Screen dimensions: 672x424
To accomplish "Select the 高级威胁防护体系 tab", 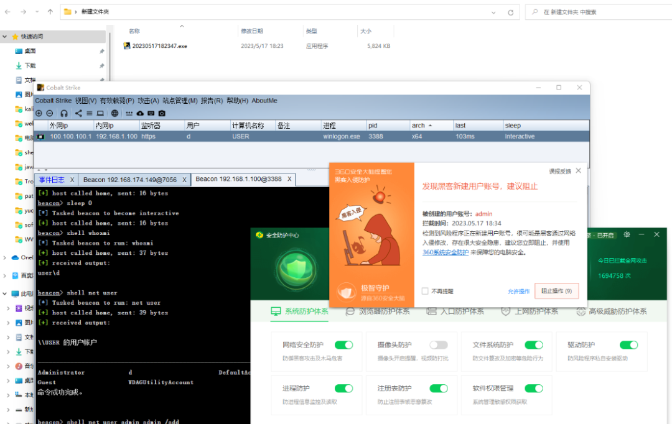I will [612, 311].
